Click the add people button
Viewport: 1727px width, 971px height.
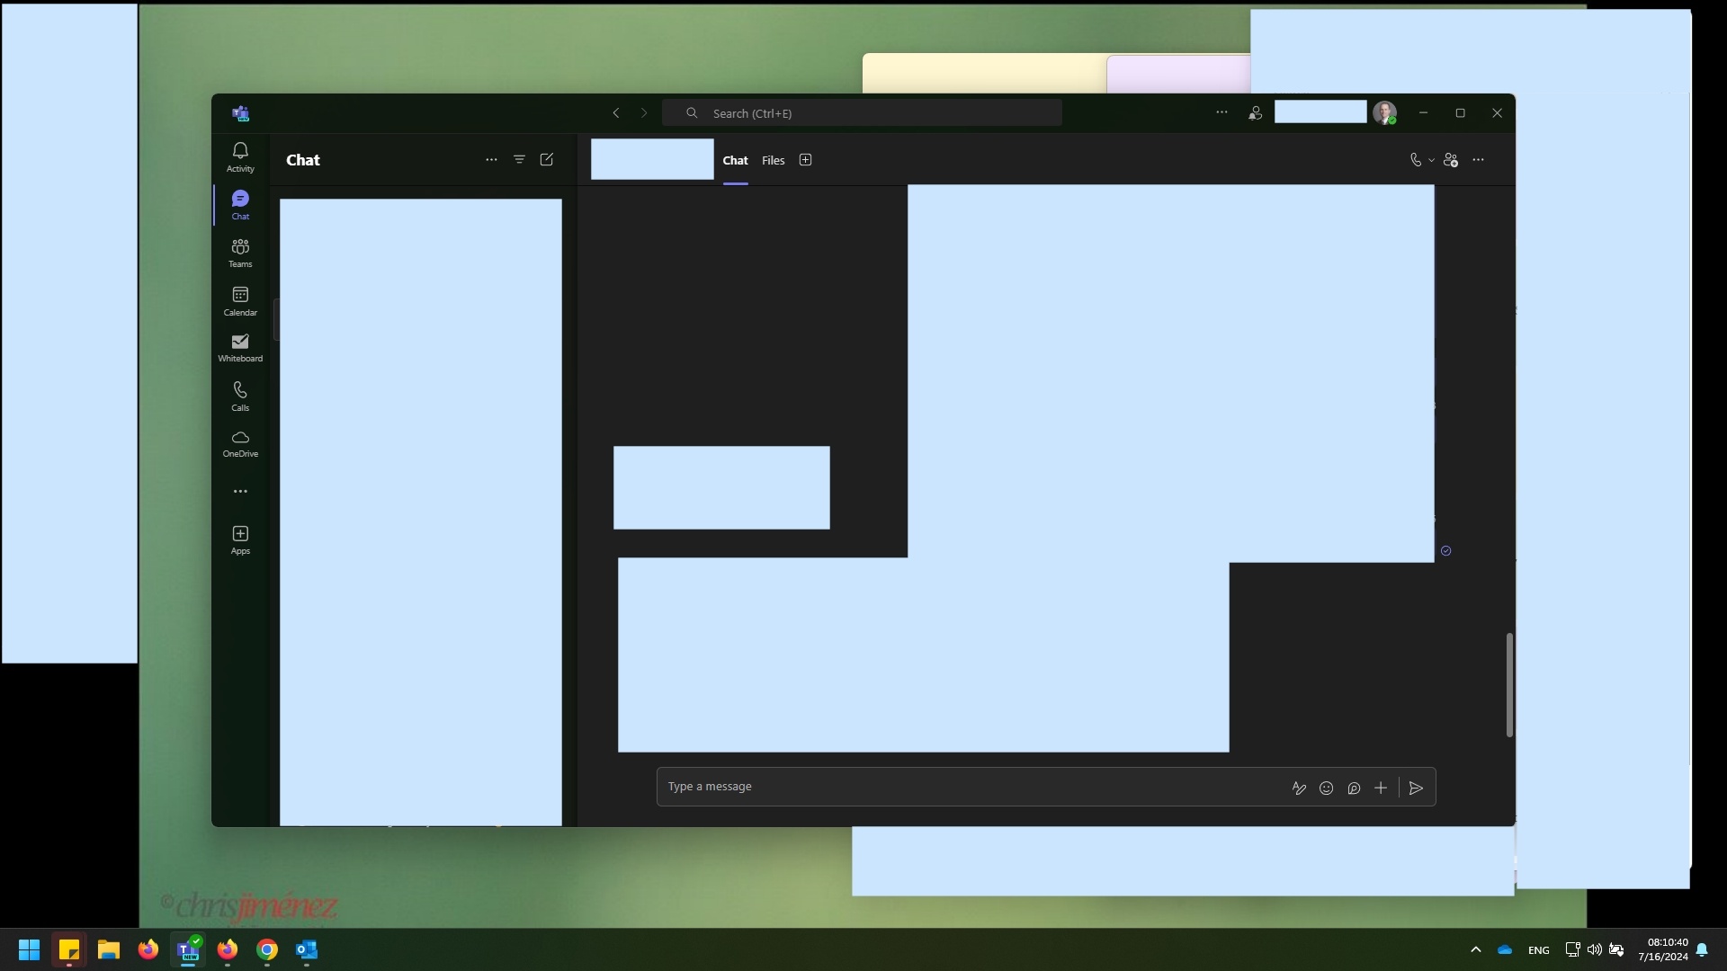tap(1451, 160)
